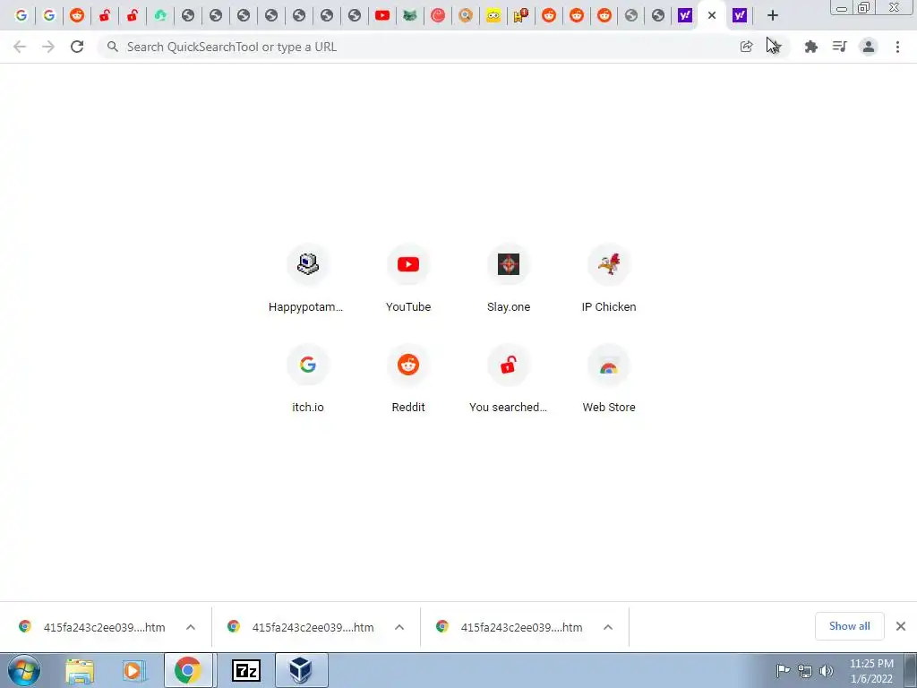Open the Action Center flag icon
917x688 pixels.
click(783, 670)
